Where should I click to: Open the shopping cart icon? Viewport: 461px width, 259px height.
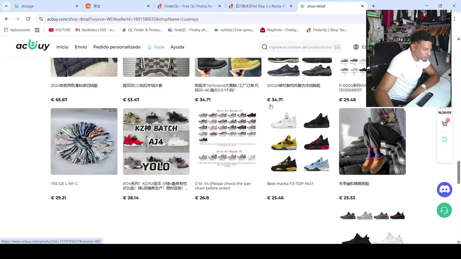coord(445,123)
